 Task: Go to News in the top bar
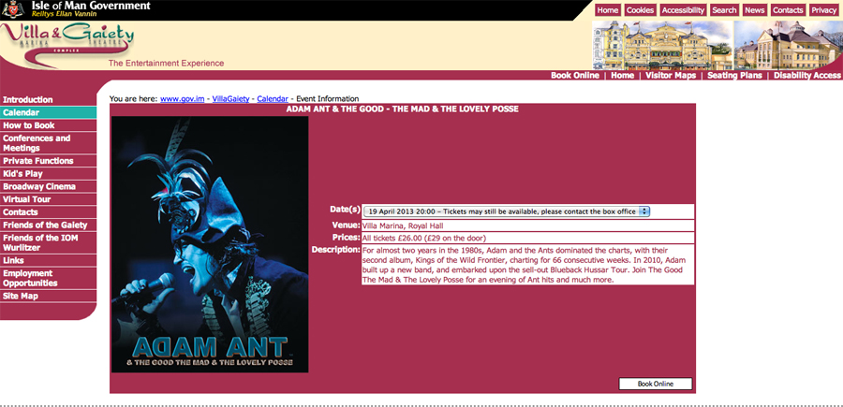click(x=755, y=10)
